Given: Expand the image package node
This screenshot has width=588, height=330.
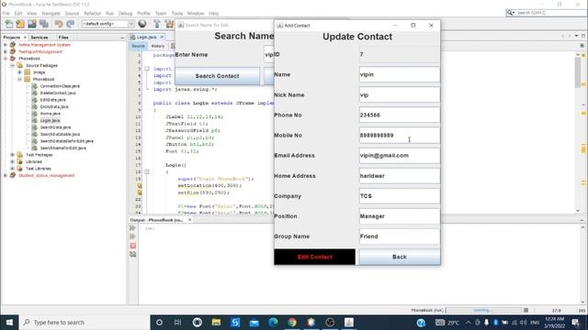Looking at the screenshot, I should coord(19,72).
